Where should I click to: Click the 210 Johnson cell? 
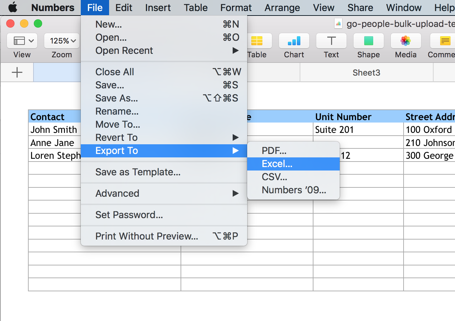point(429,143)
